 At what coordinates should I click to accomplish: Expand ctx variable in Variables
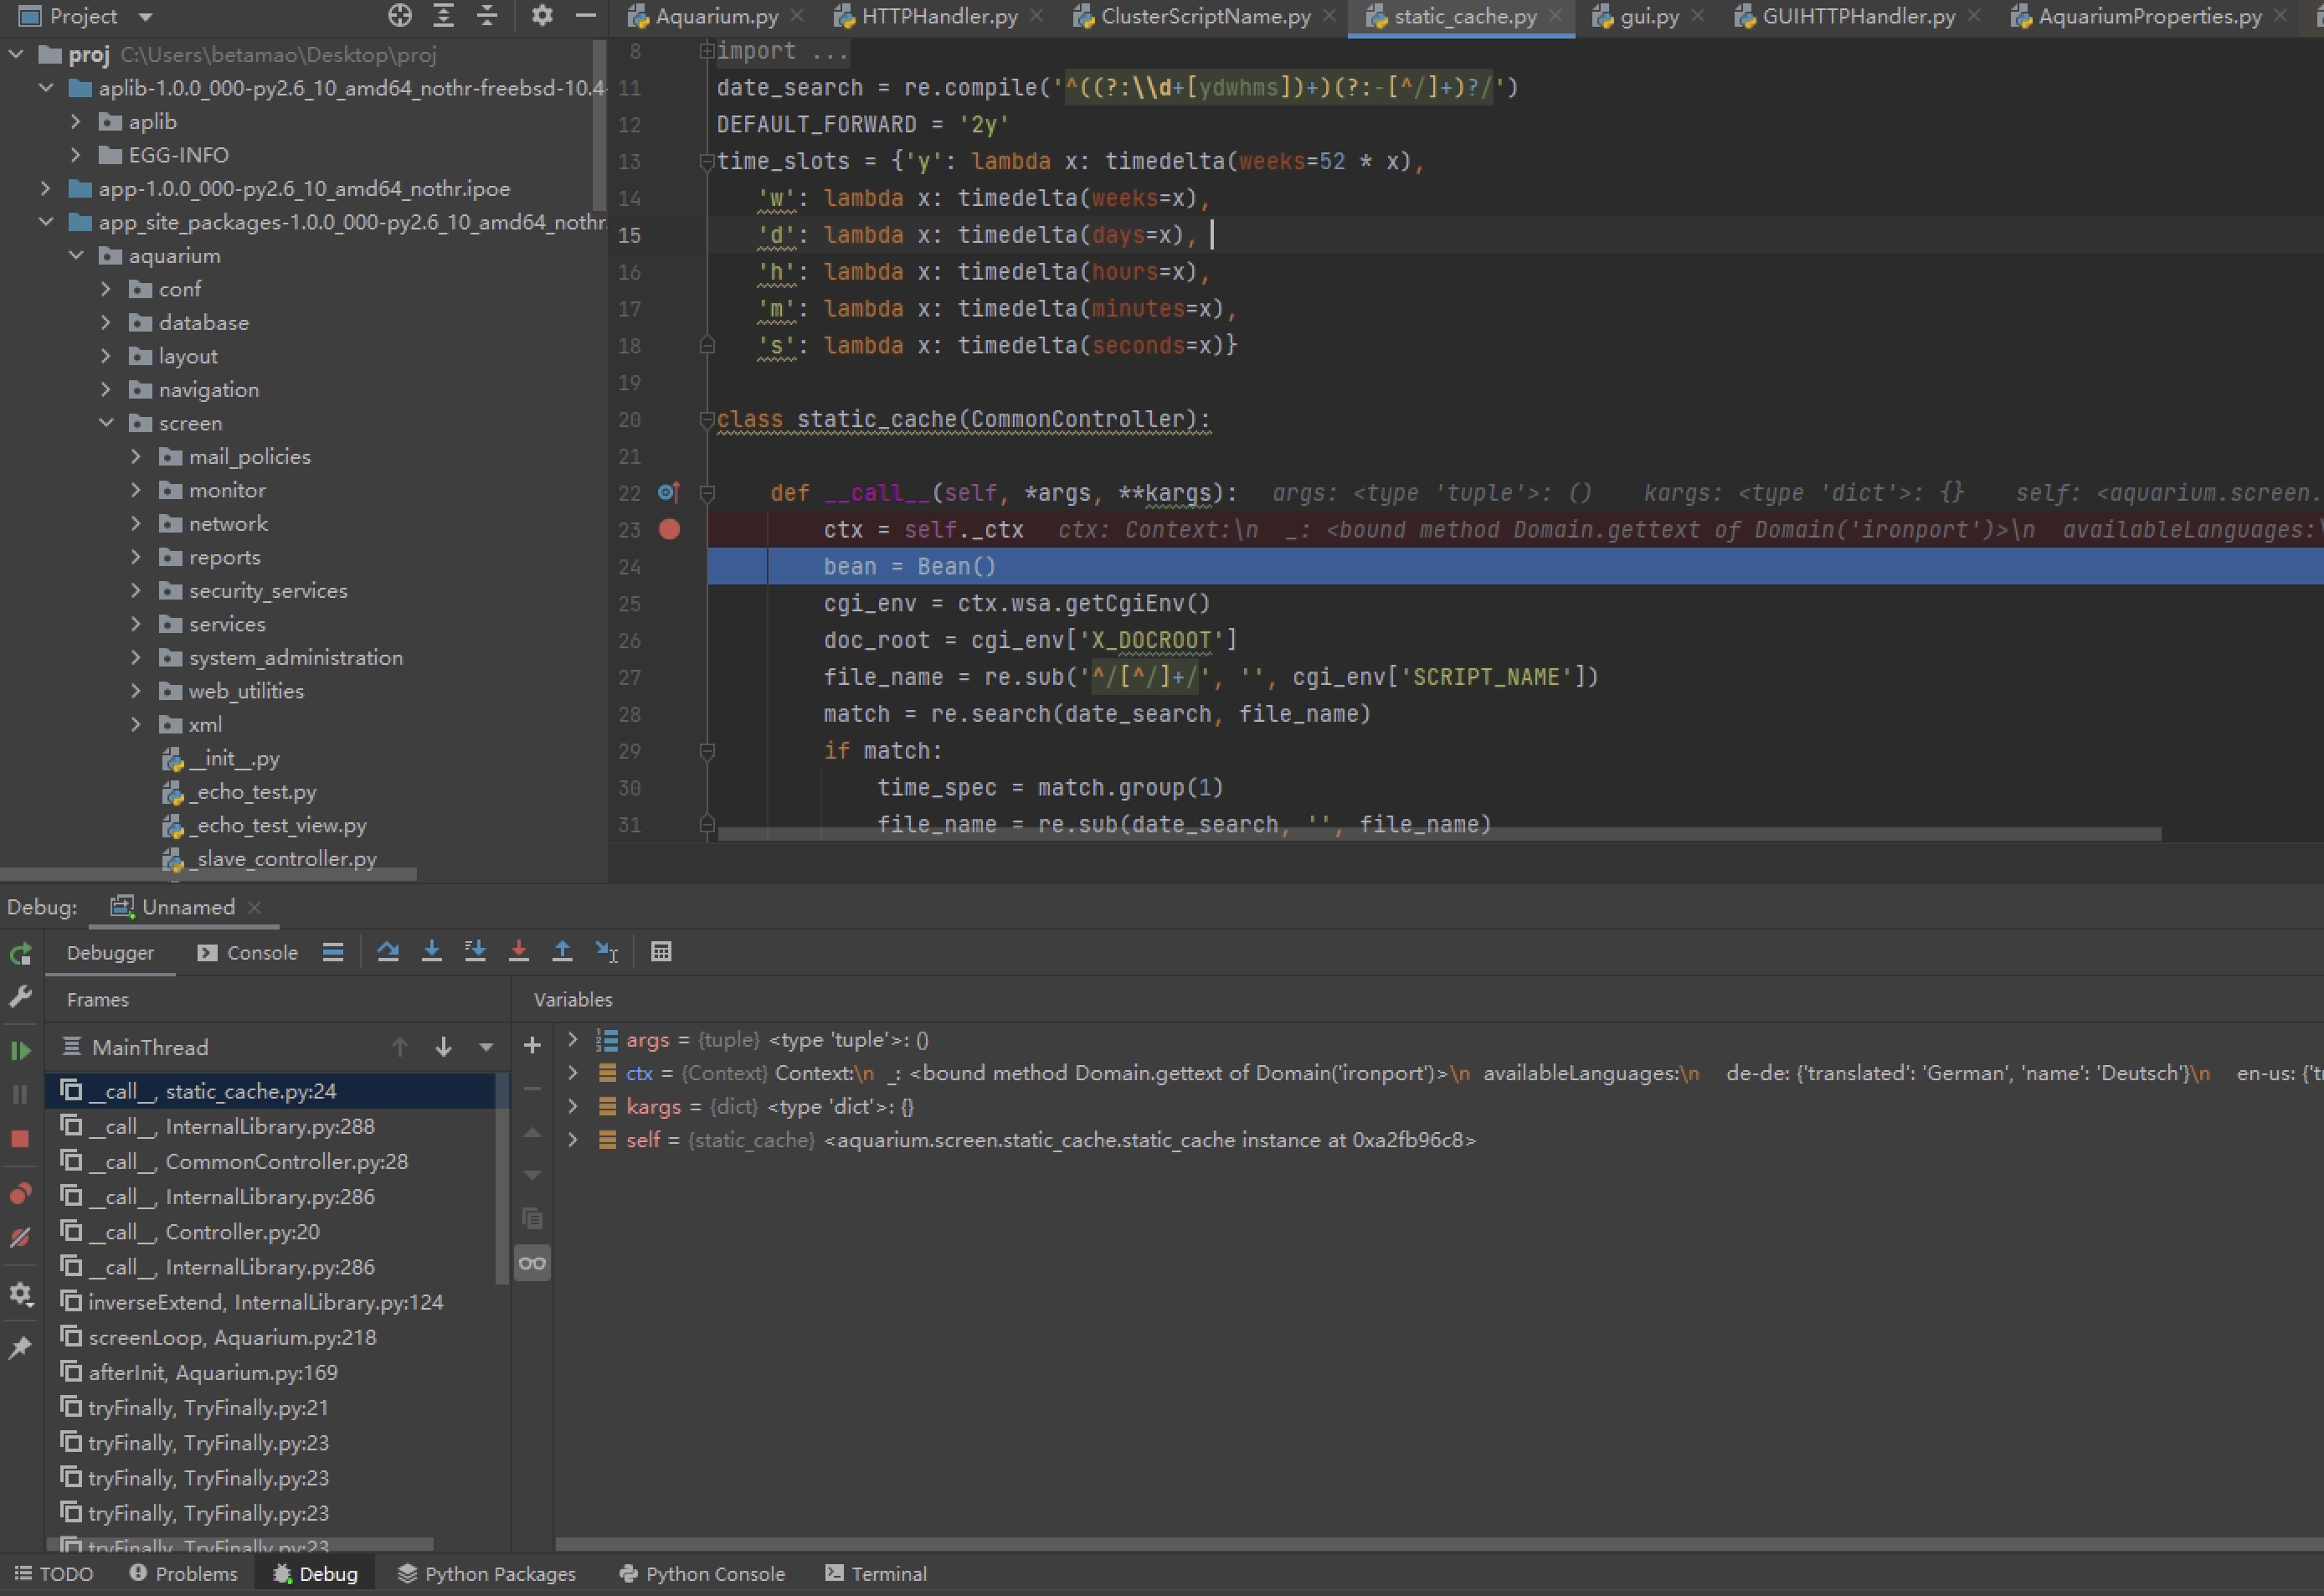[x=572, y=1073]
